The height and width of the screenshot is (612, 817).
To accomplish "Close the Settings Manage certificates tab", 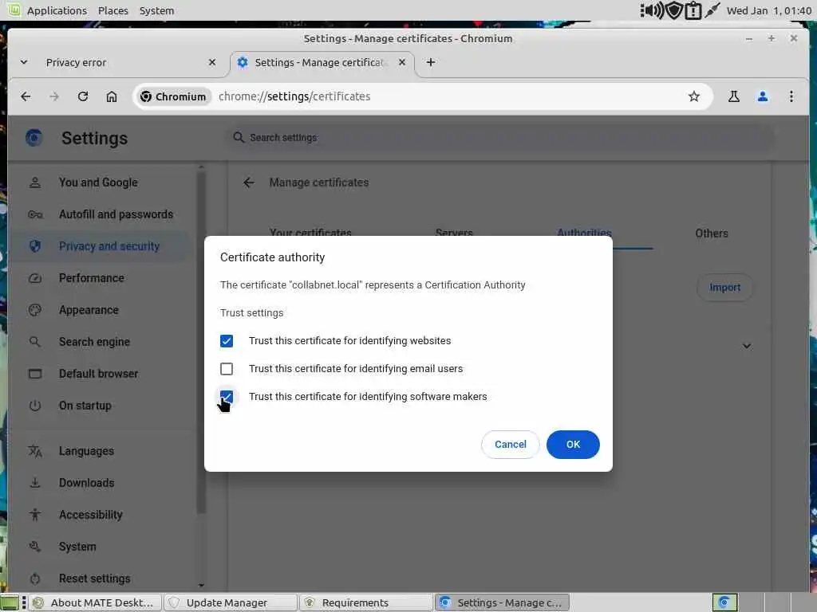I will (x=402, y=62).
